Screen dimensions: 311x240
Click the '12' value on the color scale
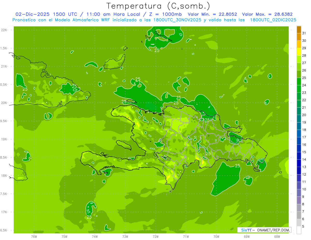pos(304,174)
